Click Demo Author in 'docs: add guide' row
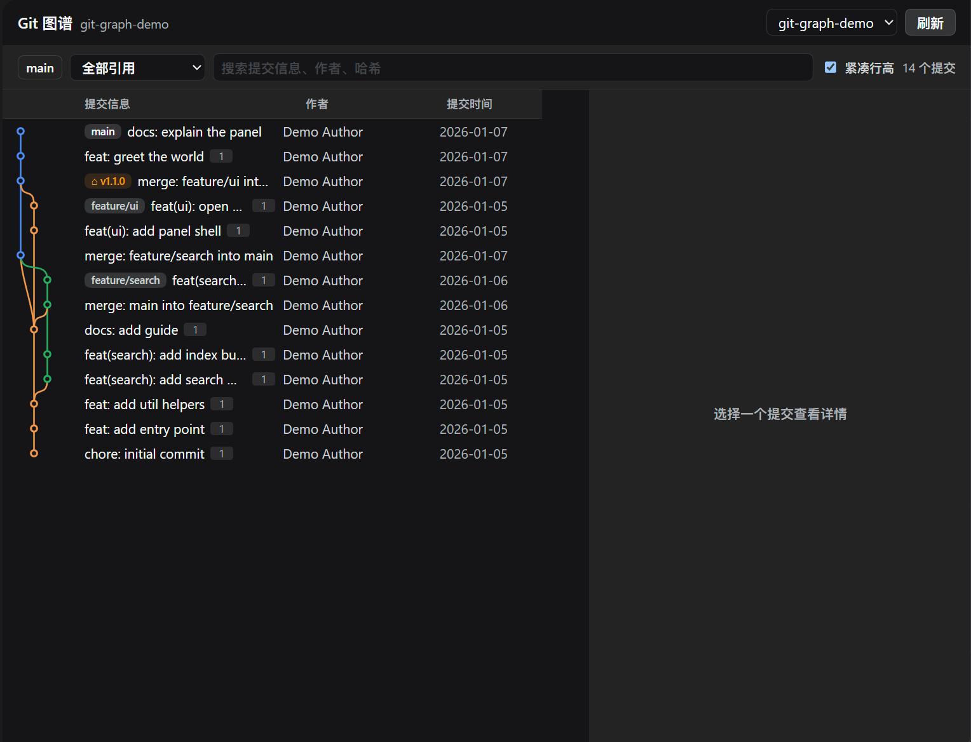The width and height of the screenshot is (971, 742). pos(323,330)
